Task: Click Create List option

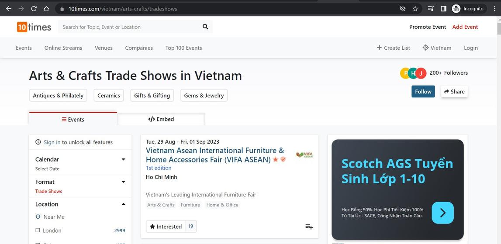Action: pos(393,48)
